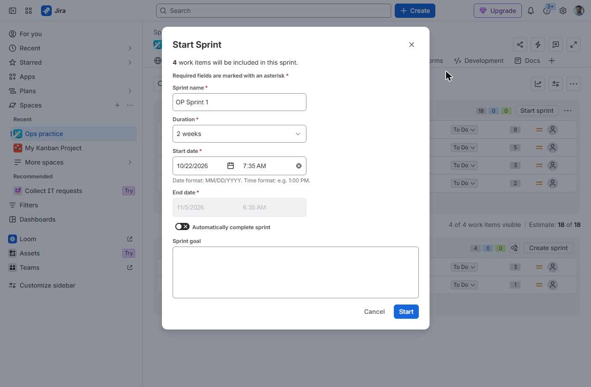The height and width of the screenshot is (387, 591).
Task: Open the give feedback icon
Action: coord(556,45)
